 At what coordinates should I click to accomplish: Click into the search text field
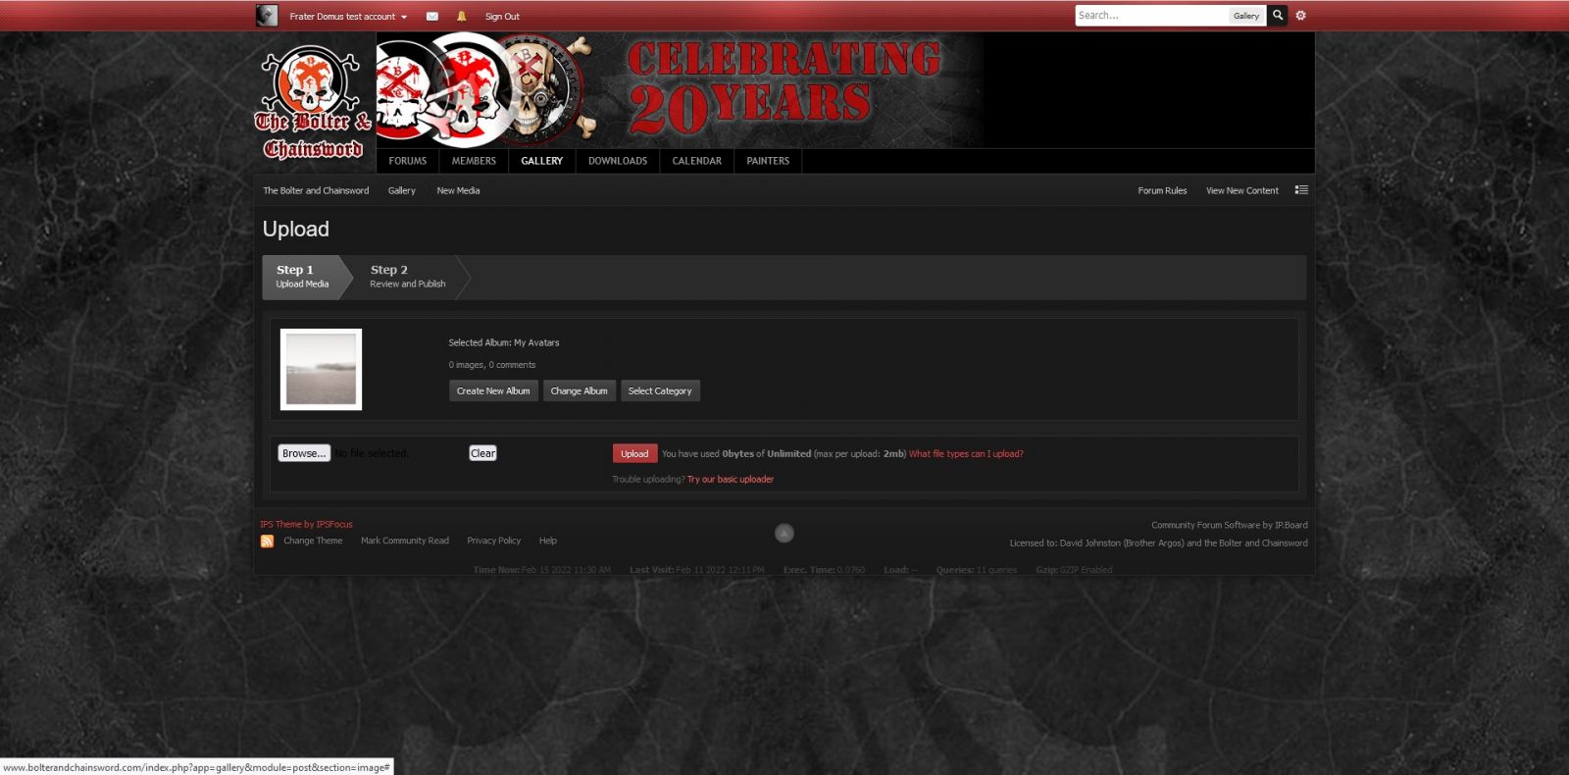(1151, 16)
